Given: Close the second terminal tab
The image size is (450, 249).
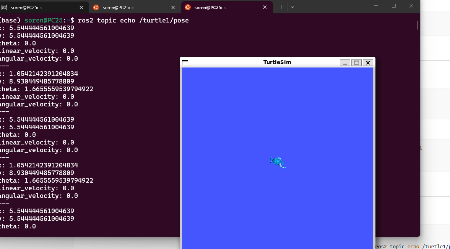Looking at the screenshot, I should pos(173,8).
